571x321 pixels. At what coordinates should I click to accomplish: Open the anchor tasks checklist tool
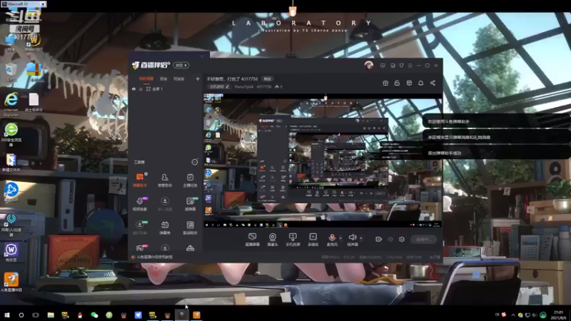190,180
